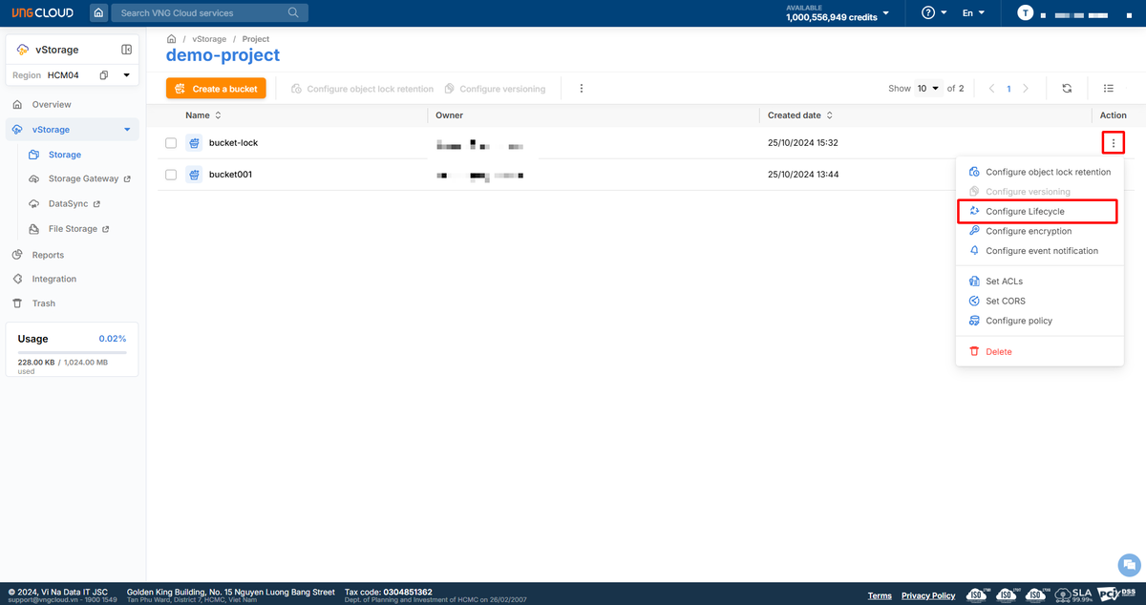The height and width of the screenshot is (605, 1146).
Task: Open the En language dropdown
Action: point(973,13)
